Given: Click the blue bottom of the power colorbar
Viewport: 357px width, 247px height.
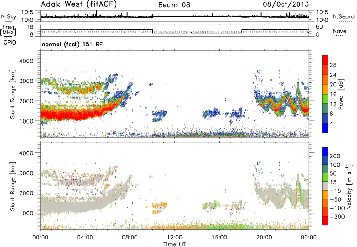Looking at the screenshot, I should point(325,128).
